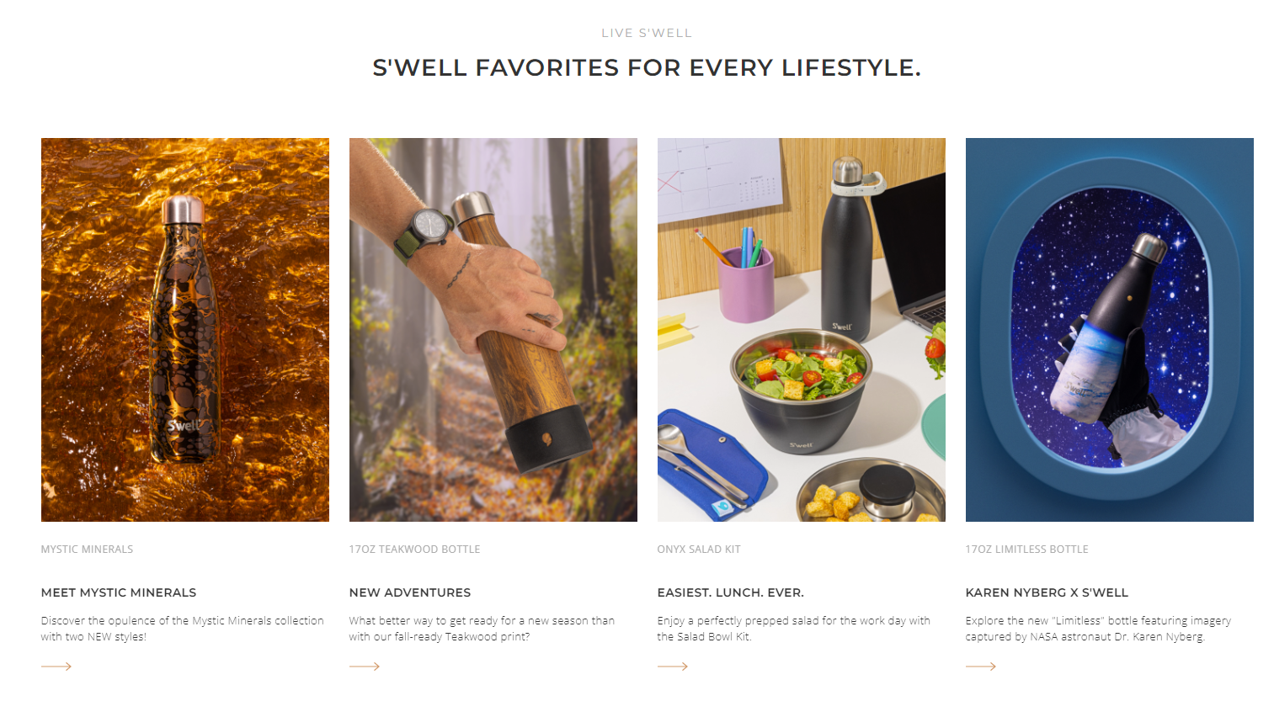This screenshot has height=717, width=1274.
Task: Open the MEET MYSTIC MINERALS heading
Action: [119, 592]
